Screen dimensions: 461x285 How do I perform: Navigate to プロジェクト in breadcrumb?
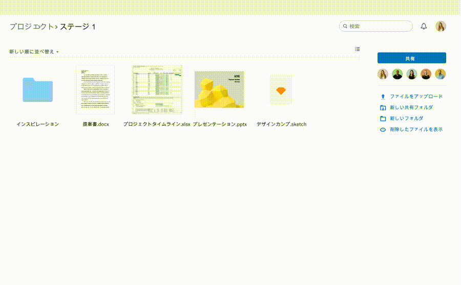coord(31,27)
